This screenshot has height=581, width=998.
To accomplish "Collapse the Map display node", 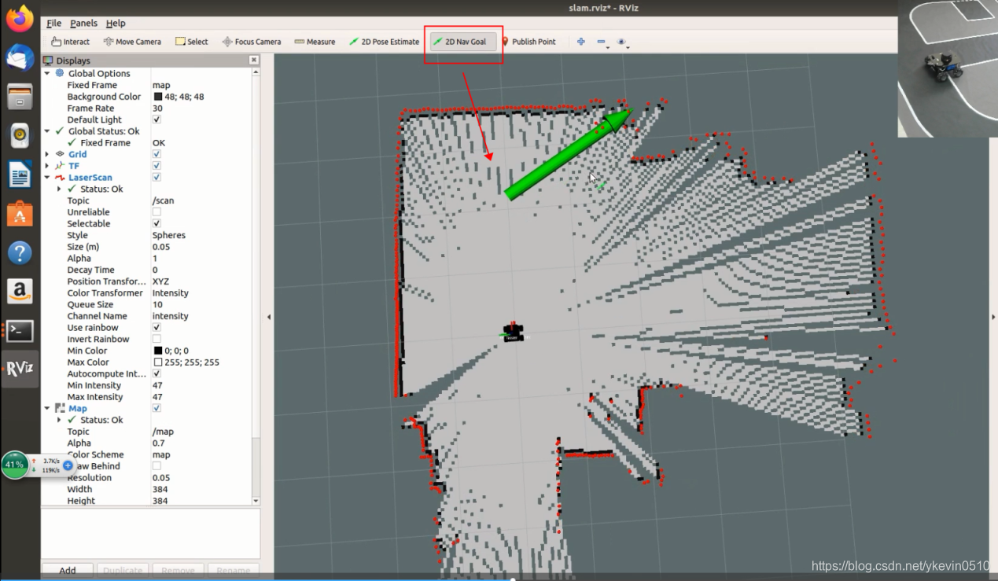I will tap(47, 409).
